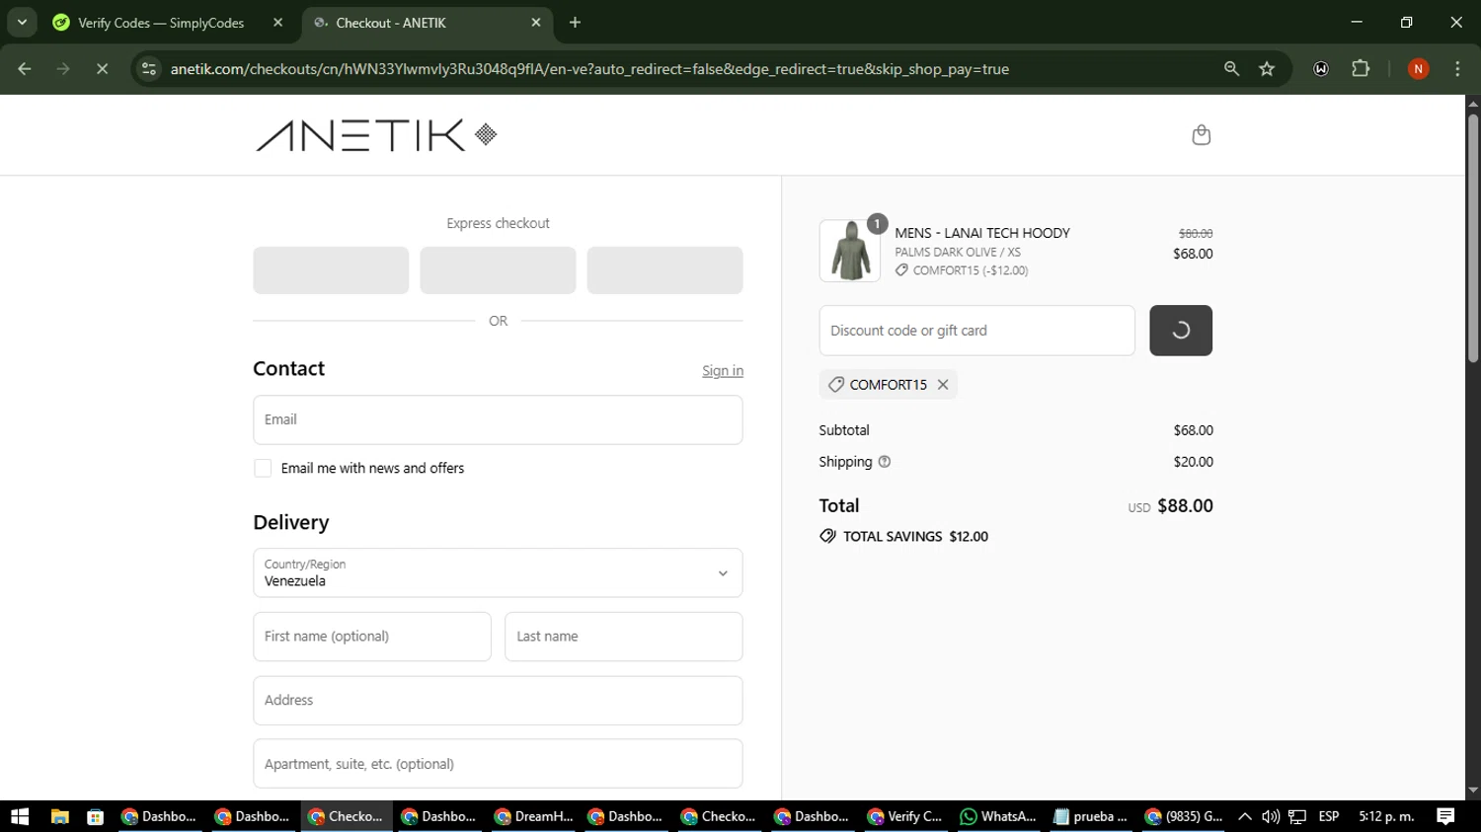This screenshot has width=1481, height=832.
Task: Click the Discount code or gift card field
Action: [x=976, y=331]
